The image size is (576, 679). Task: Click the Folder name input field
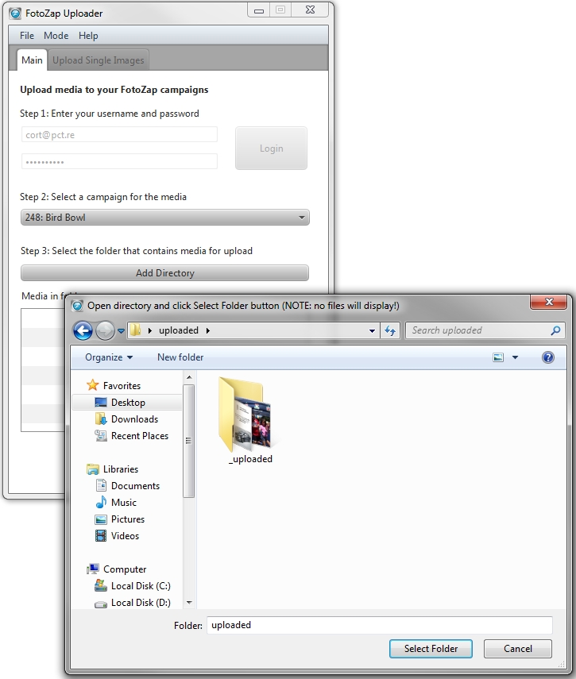[x=379, y=625]
